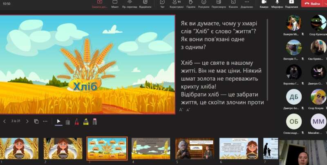Open the slide grid view icon
This screenshot has height=165, width=327.
36,121
